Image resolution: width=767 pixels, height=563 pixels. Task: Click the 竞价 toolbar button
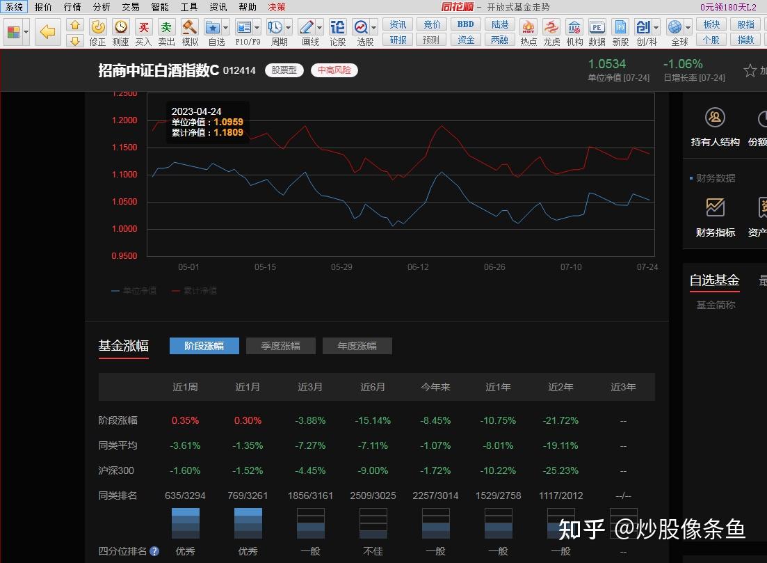point(431,24)
